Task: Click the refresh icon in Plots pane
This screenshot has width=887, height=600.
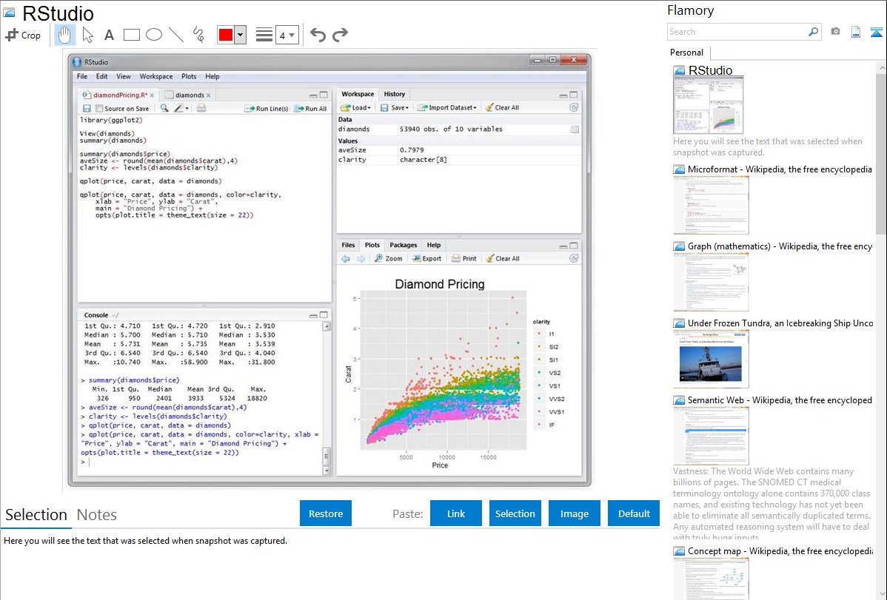Action: 574,258
